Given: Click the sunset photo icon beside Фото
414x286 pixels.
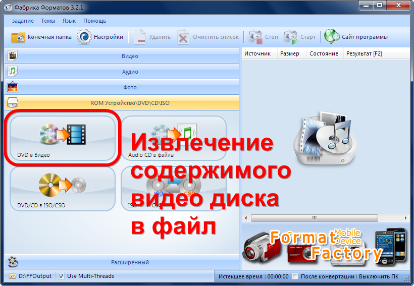Looking at the screenshot, I should (13, 87).
